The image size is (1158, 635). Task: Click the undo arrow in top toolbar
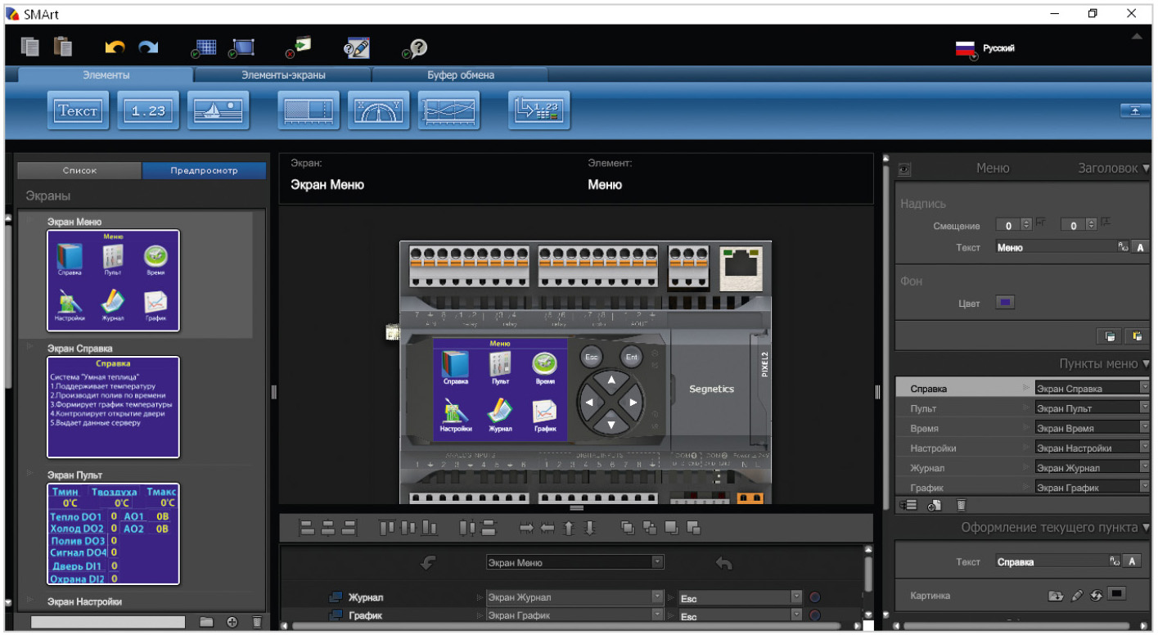115,48
